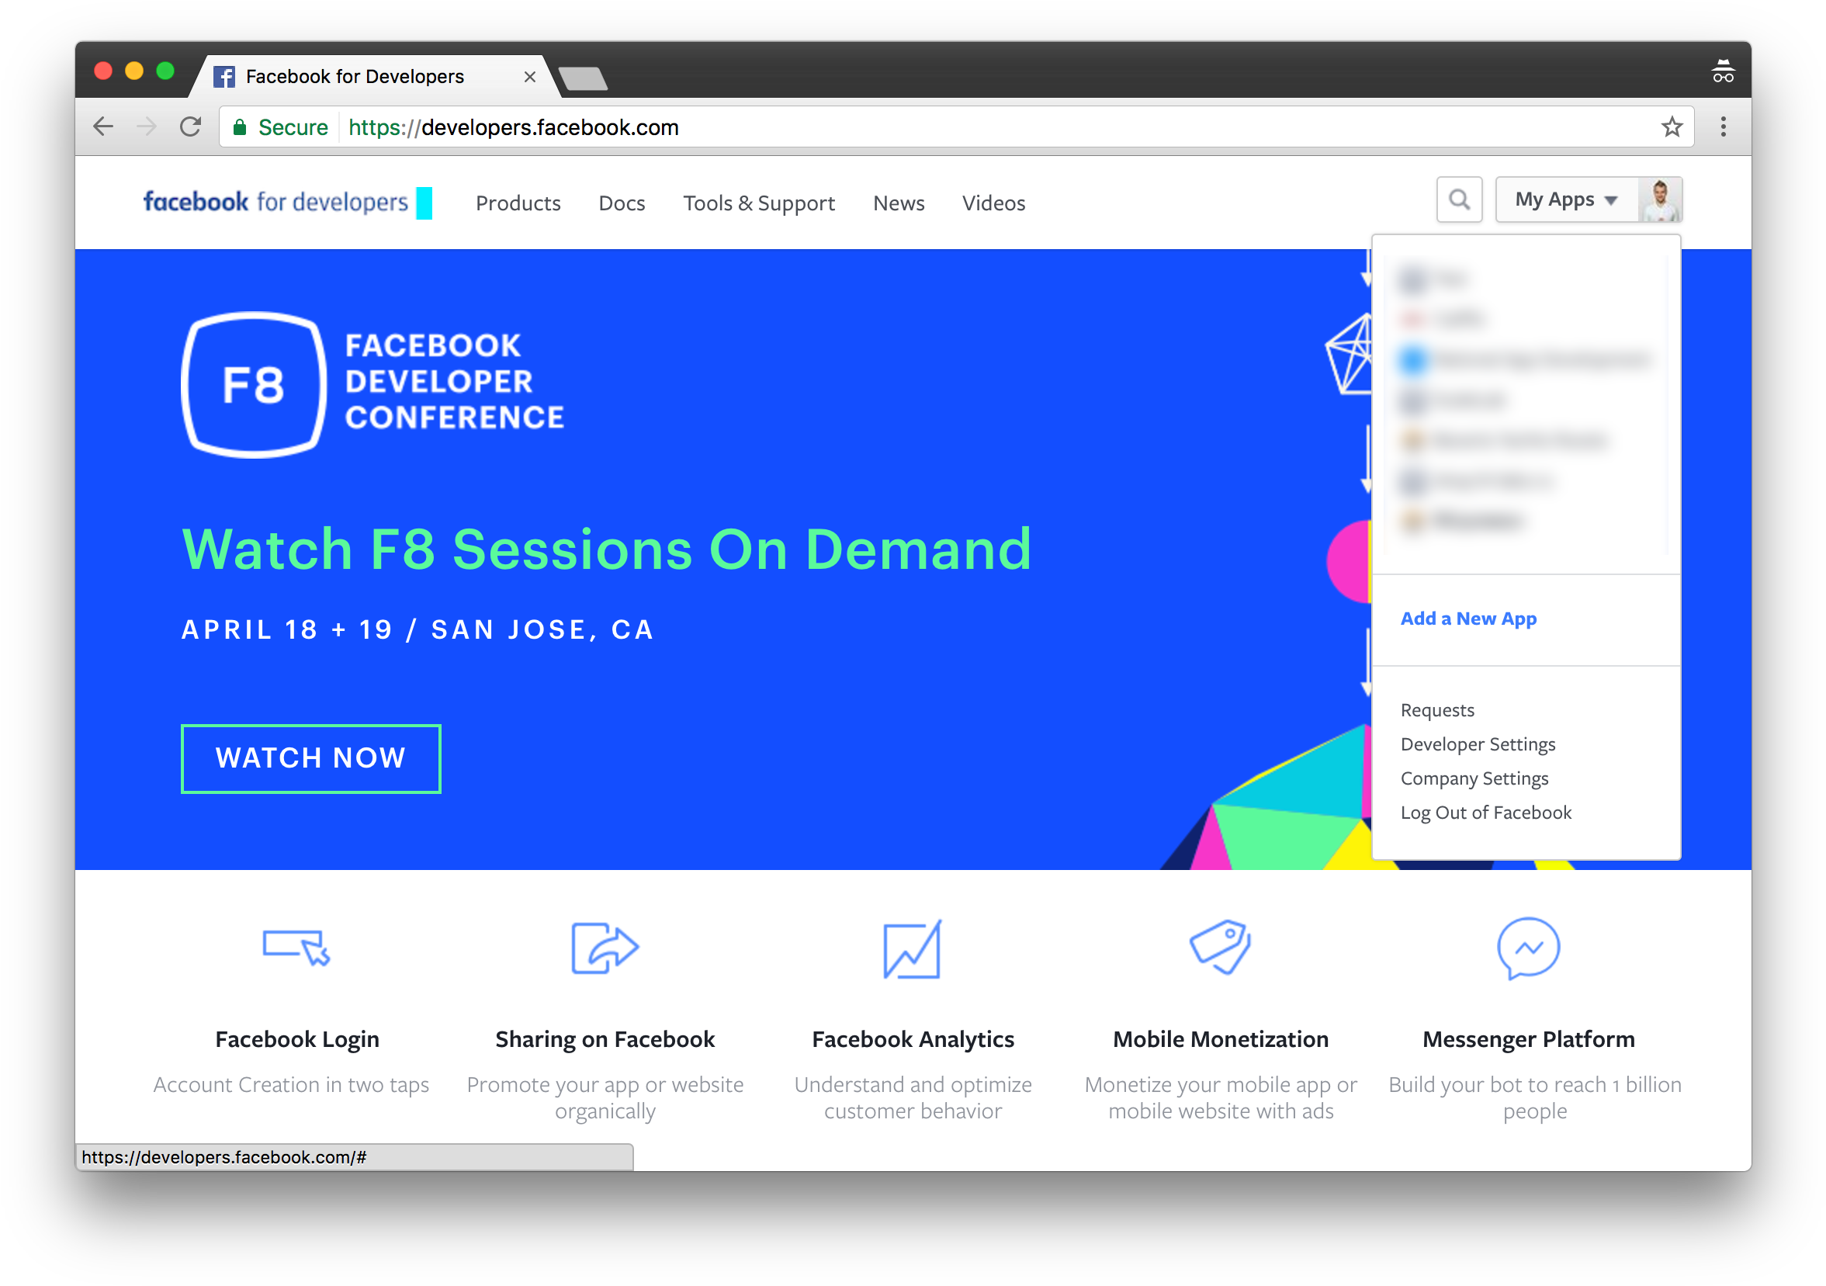Click the Facebook favicon on the tab
1826x1286 pixels.
tap(224, 76)
